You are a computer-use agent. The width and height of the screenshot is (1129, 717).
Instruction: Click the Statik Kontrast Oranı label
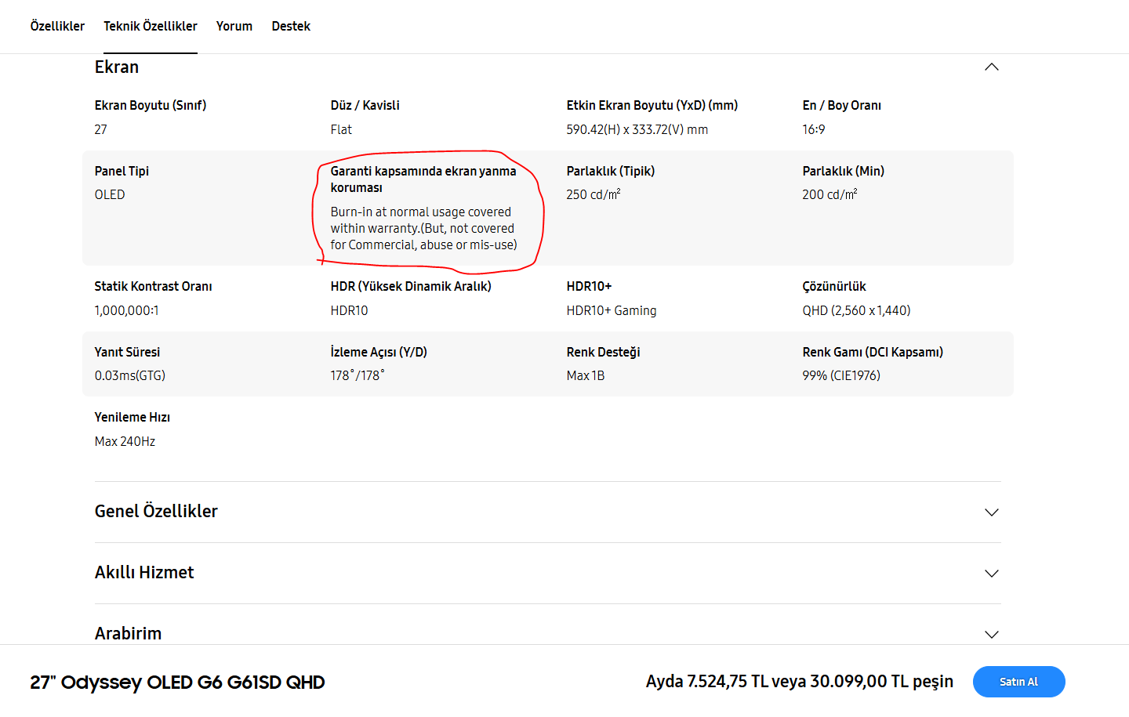(x=154, y=286)
